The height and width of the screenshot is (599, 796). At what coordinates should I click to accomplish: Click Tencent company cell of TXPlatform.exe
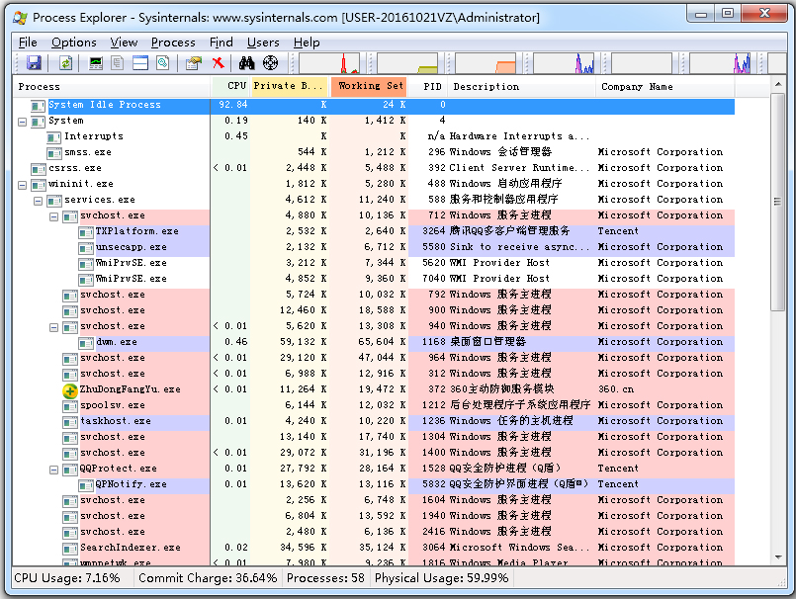pyautogui.click(x=618, y=231)
